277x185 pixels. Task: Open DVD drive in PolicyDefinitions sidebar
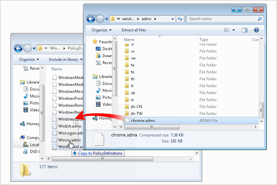[31, 152]
